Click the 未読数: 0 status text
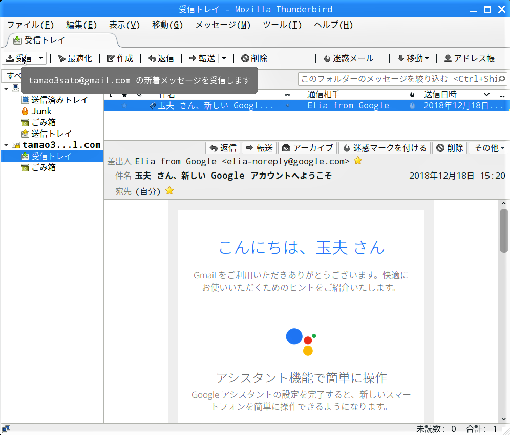510x435 pixels. click(436, 429)
